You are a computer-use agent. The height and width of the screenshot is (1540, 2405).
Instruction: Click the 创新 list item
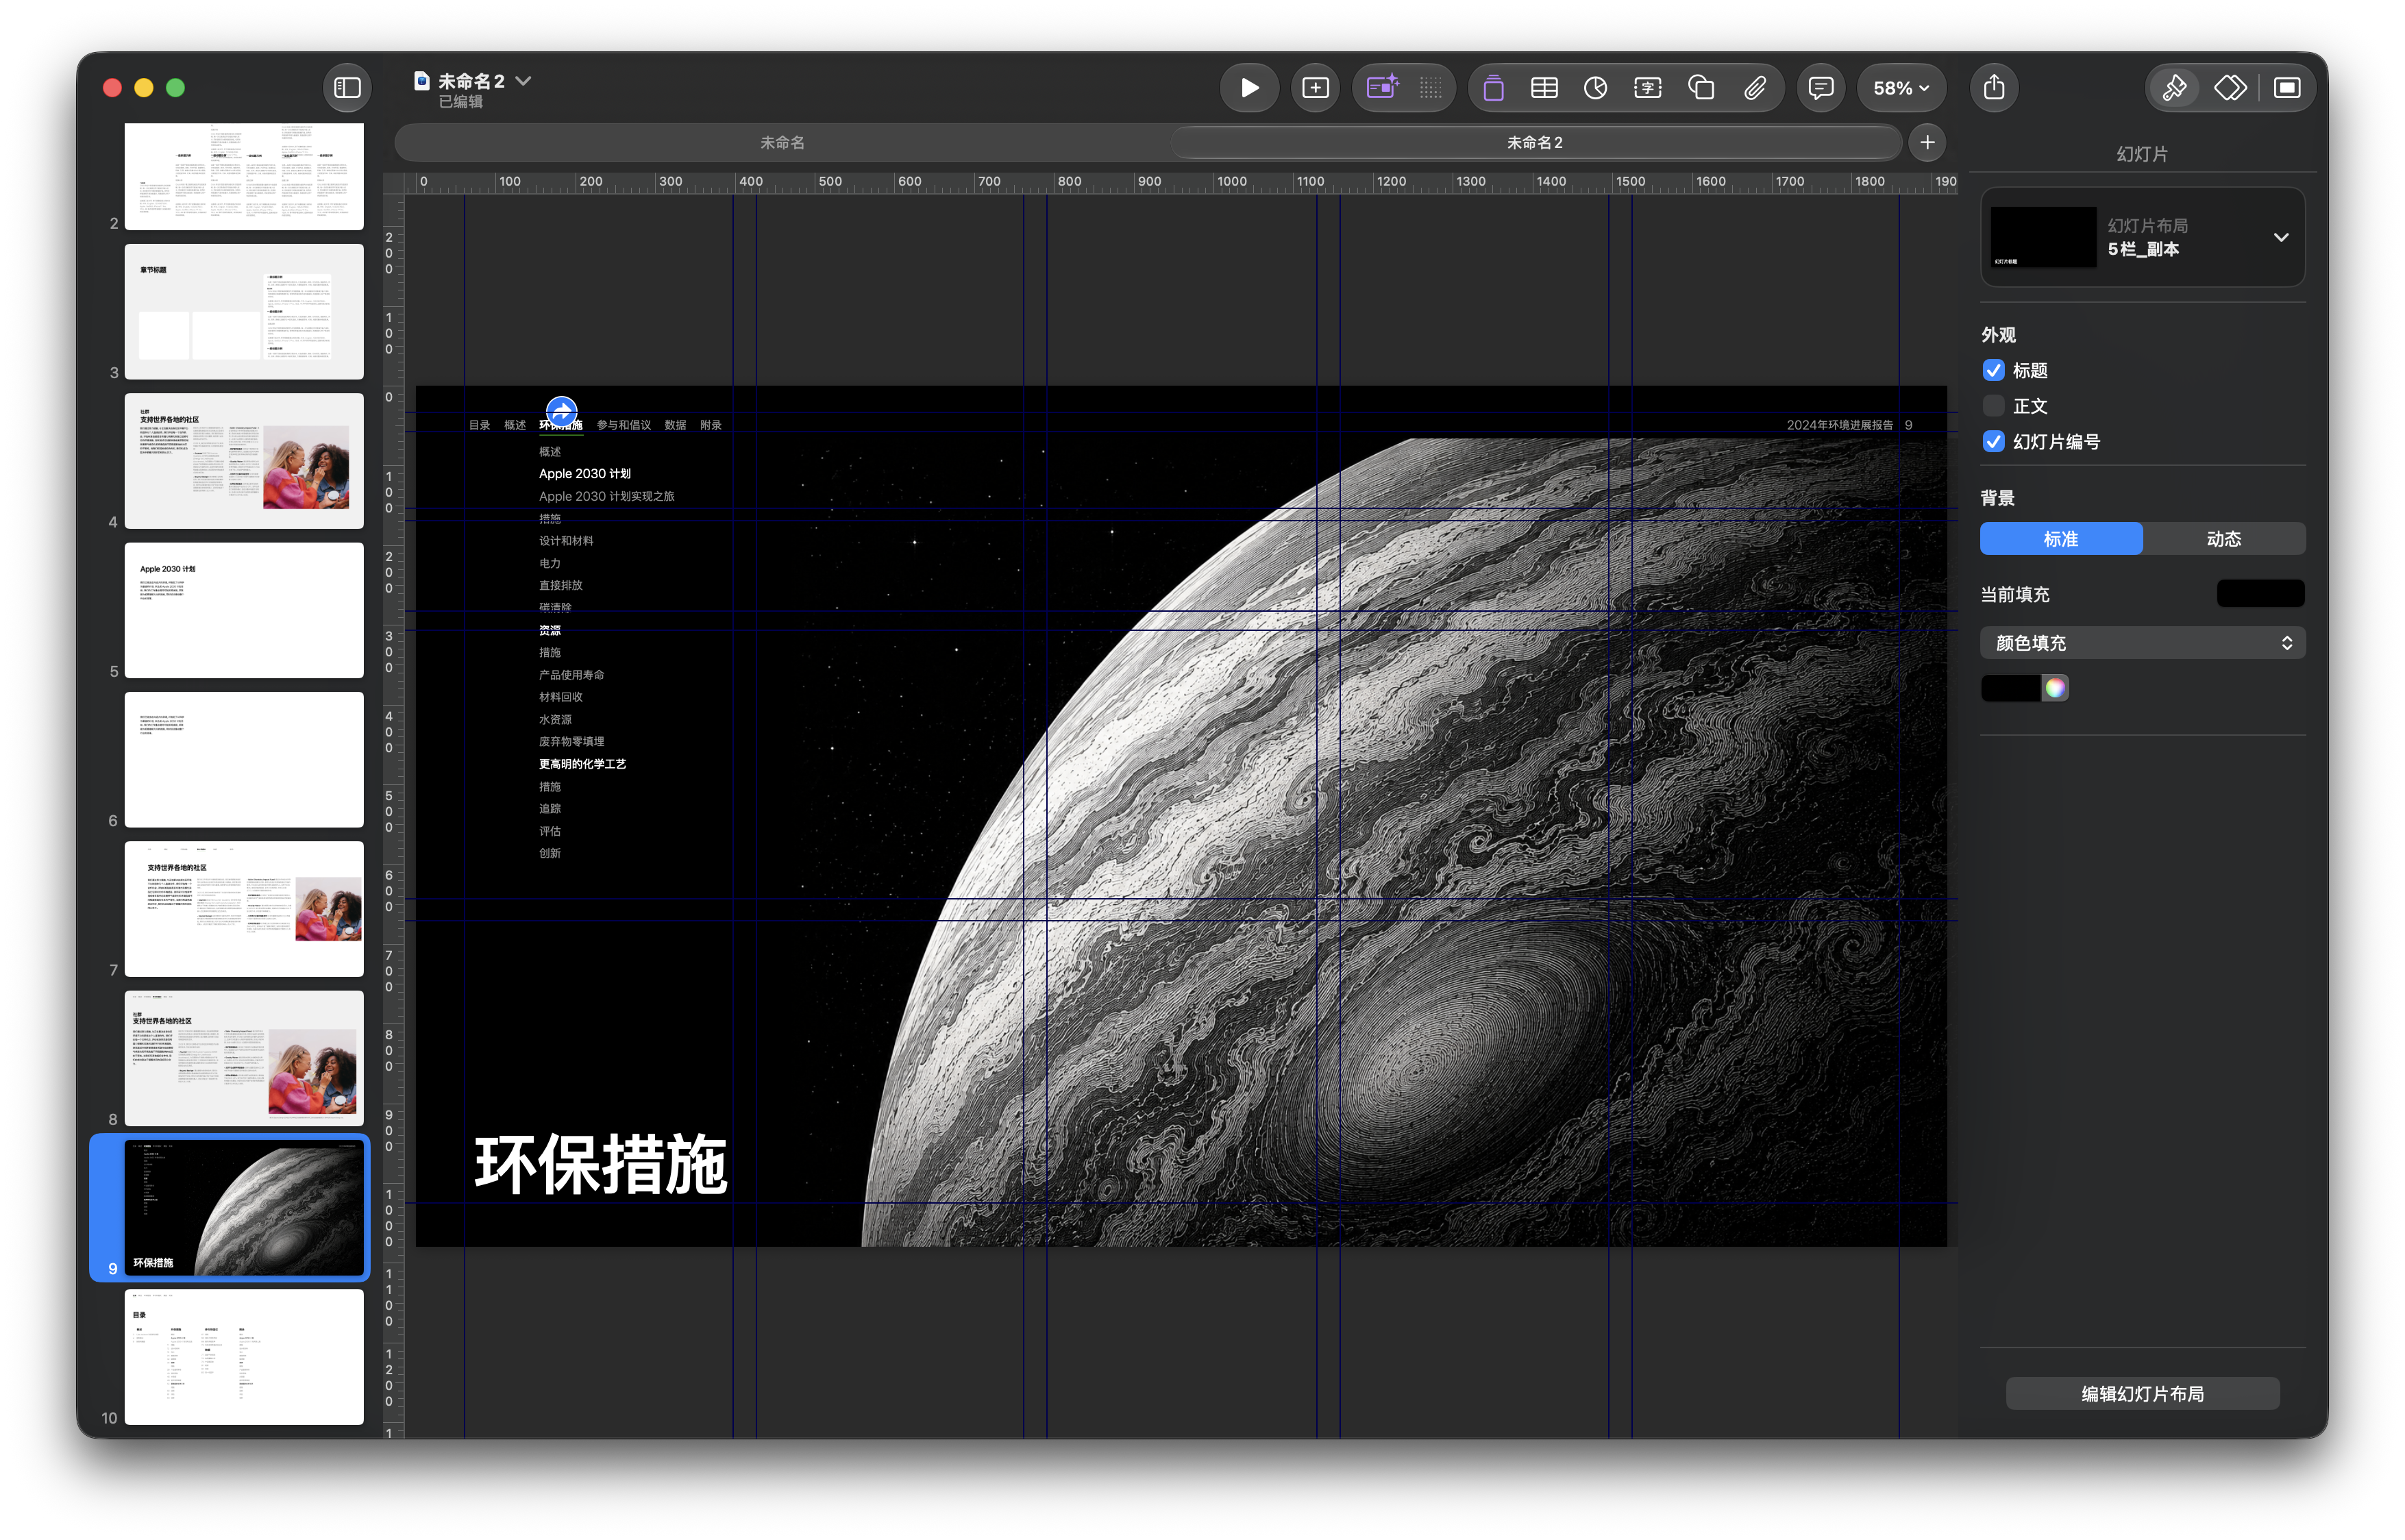click(x=550, y=854)
